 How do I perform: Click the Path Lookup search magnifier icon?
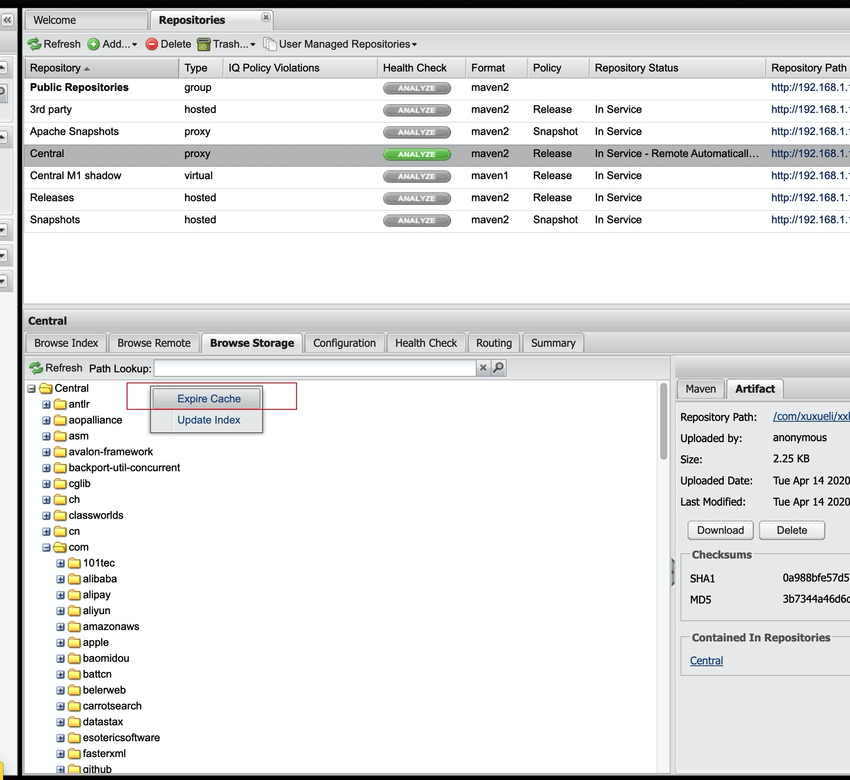[498, 367]
